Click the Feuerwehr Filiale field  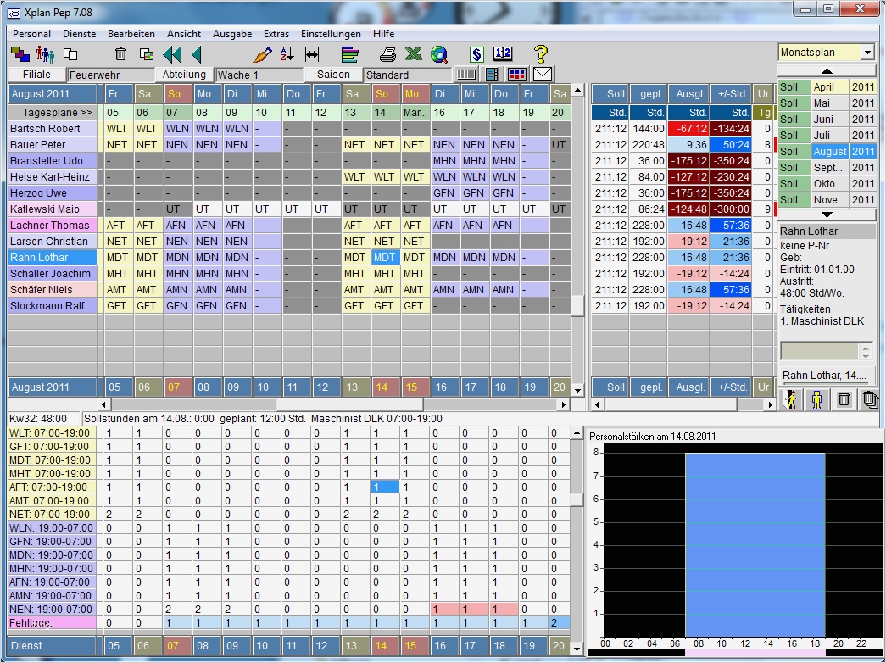[x=111, y=75]
